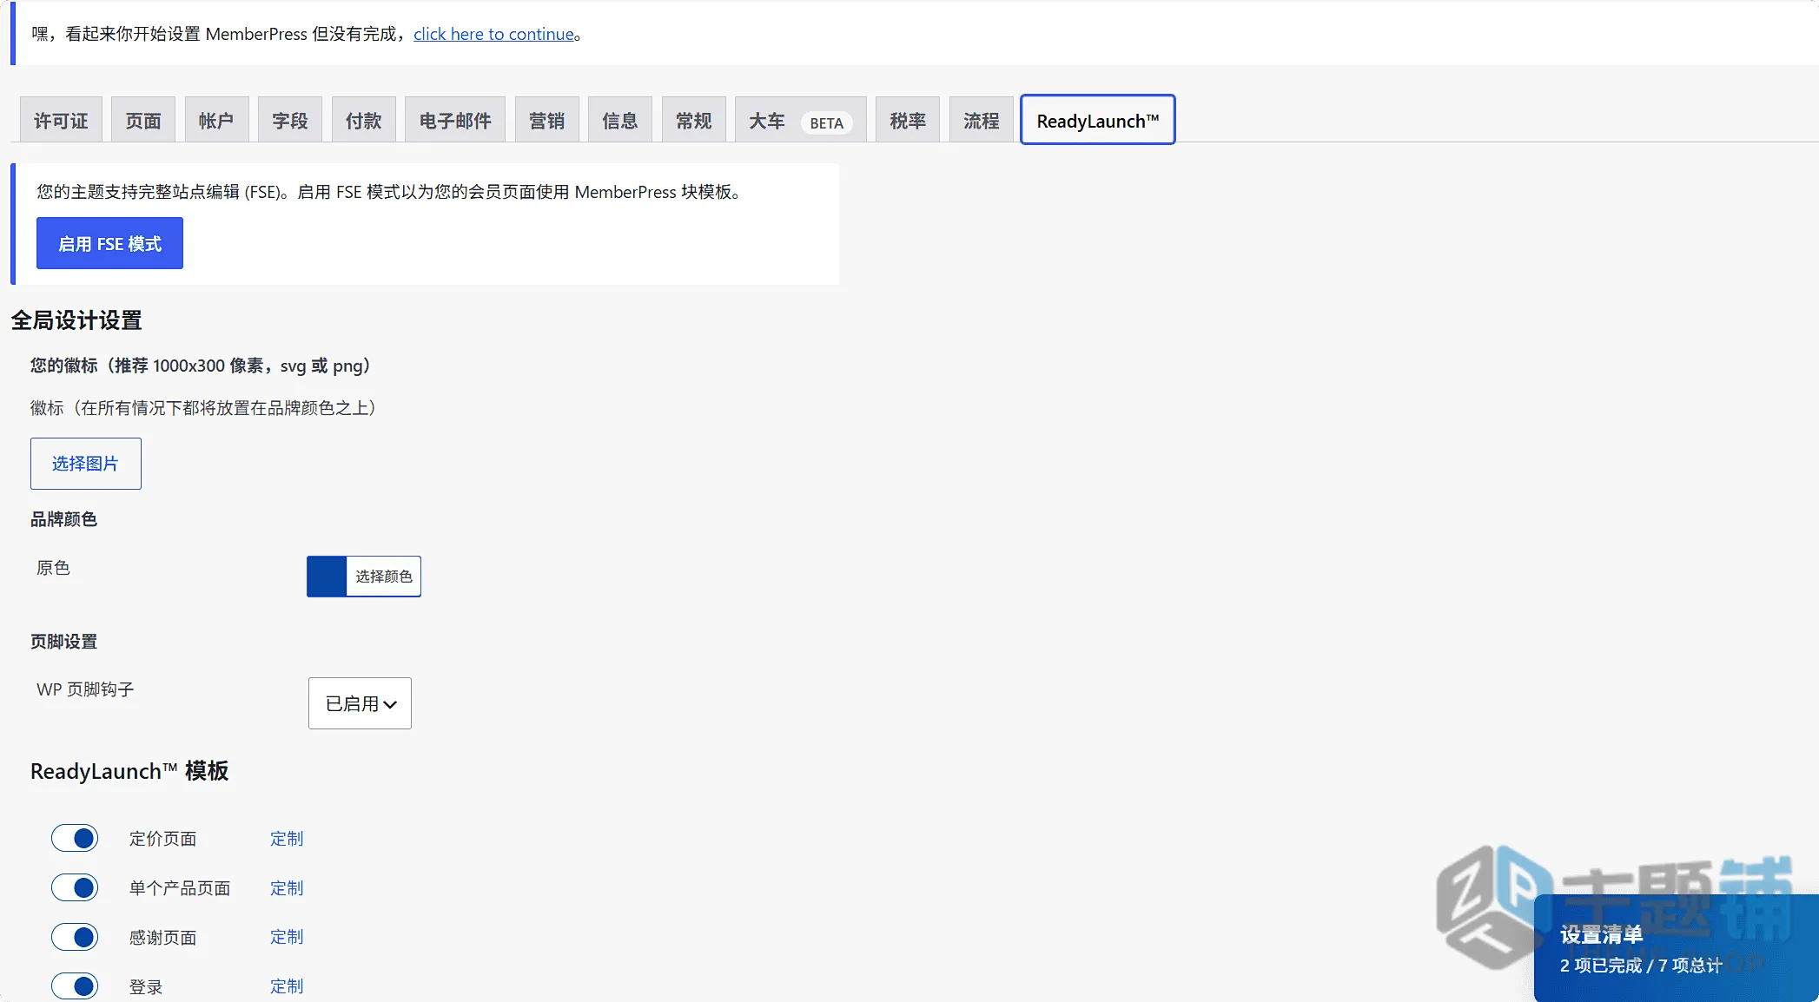Open the 许可证 tab

click(x=61, y=120)
